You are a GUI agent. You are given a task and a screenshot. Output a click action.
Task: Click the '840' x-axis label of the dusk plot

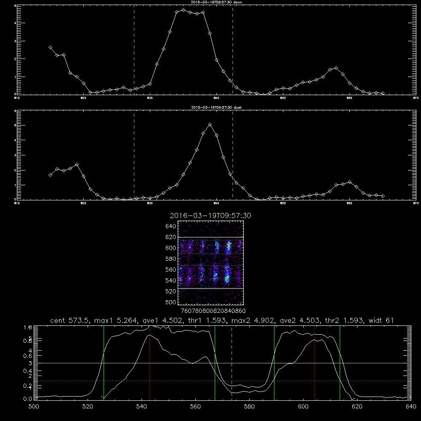216,203
